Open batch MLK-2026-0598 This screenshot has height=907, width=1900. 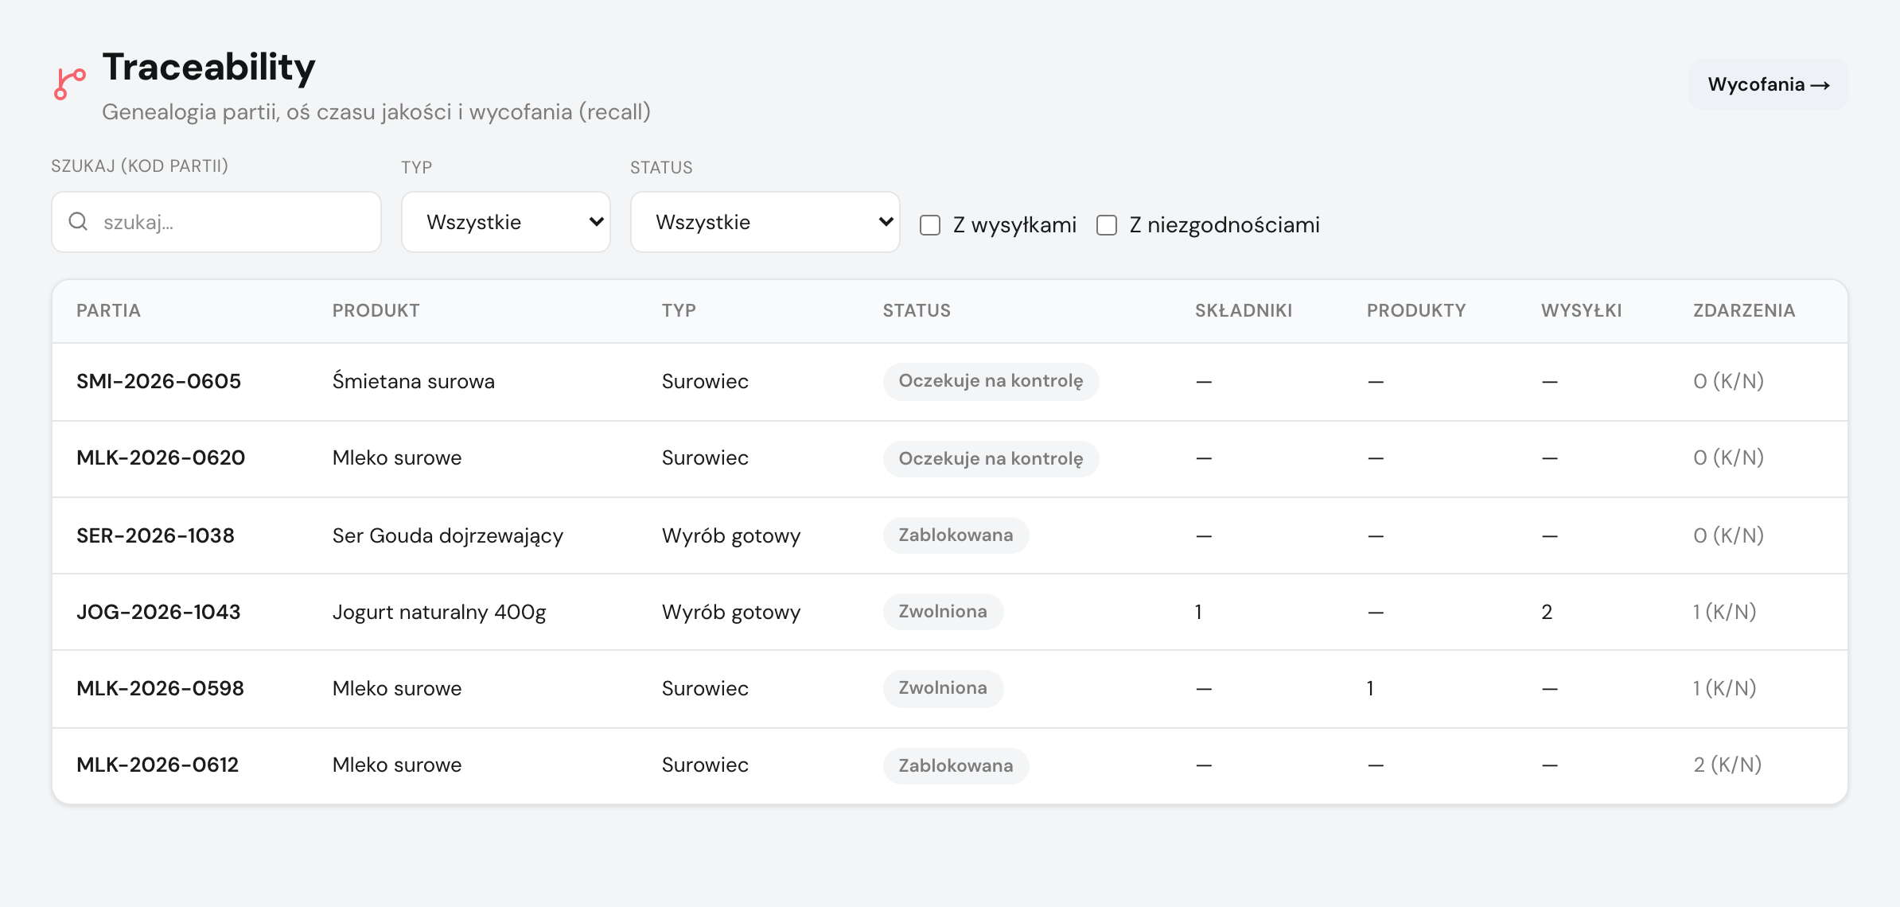[160, 688]
